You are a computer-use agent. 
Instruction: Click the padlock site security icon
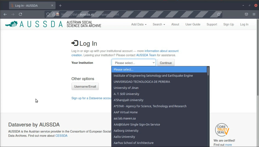tap(54, 14)
